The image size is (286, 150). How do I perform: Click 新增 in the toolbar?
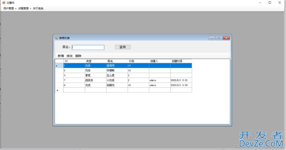coord(61,56)
